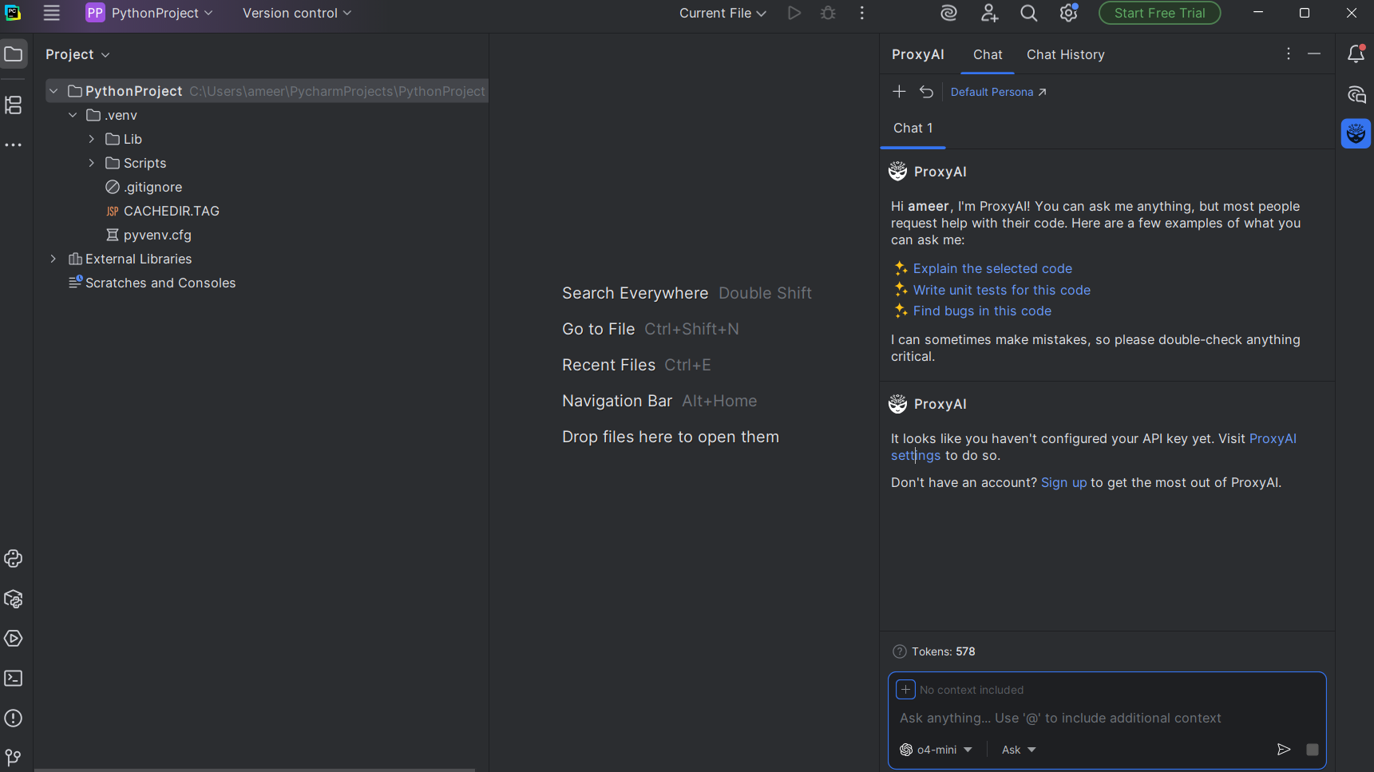Click the Tokens help question icon
Image resolution: width=1374 pixels, height=772 pixels.
click(900, 651)
